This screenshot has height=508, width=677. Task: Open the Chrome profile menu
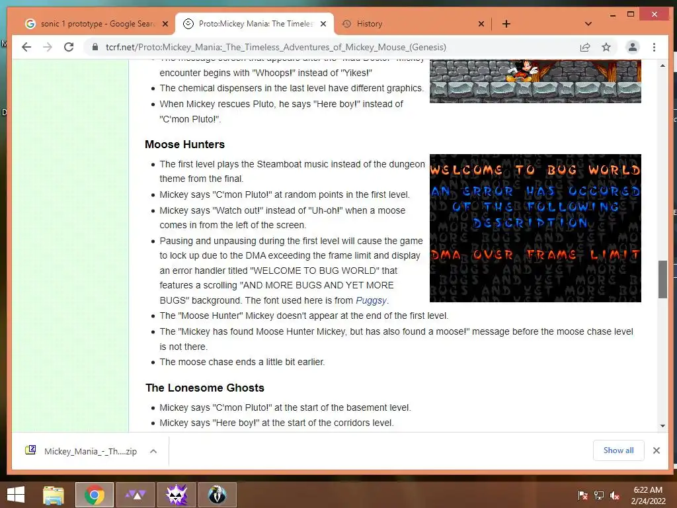point(633,47)
